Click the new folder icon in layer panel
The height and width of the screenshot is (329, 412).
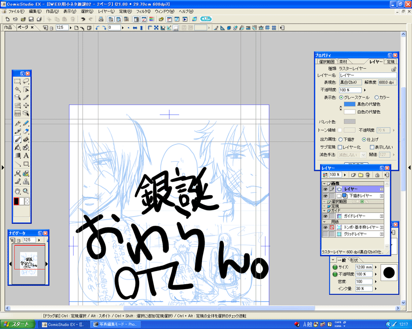361,175
